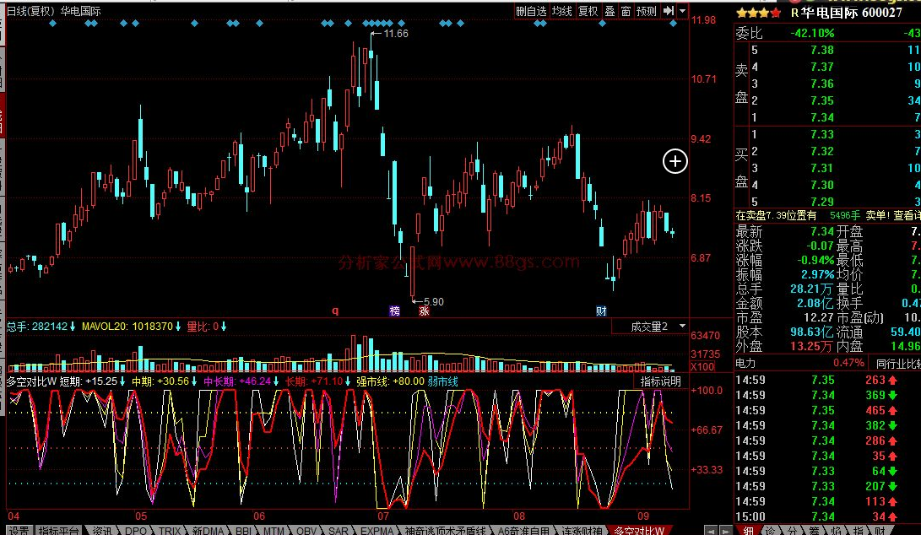Click the 日线(复权) period label

tap(30, 11)
